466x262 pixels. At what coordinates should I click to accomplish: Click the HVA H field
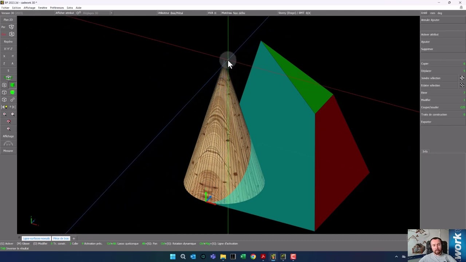coord(212,13)
